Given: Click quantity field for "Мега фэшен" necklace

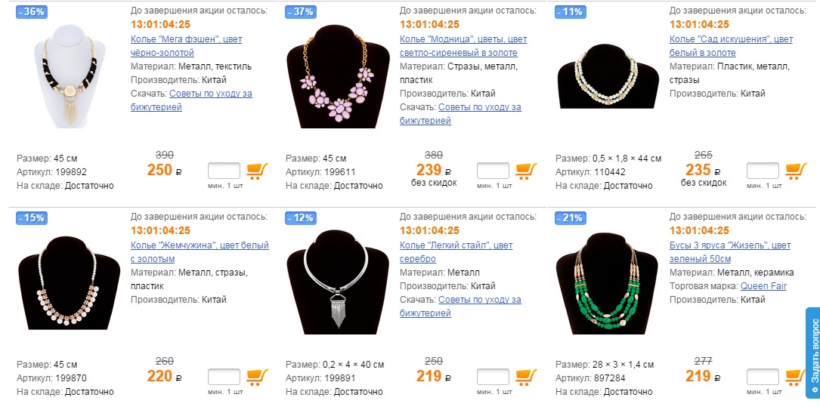Looking at the screenshot, I should pos(224,171).
